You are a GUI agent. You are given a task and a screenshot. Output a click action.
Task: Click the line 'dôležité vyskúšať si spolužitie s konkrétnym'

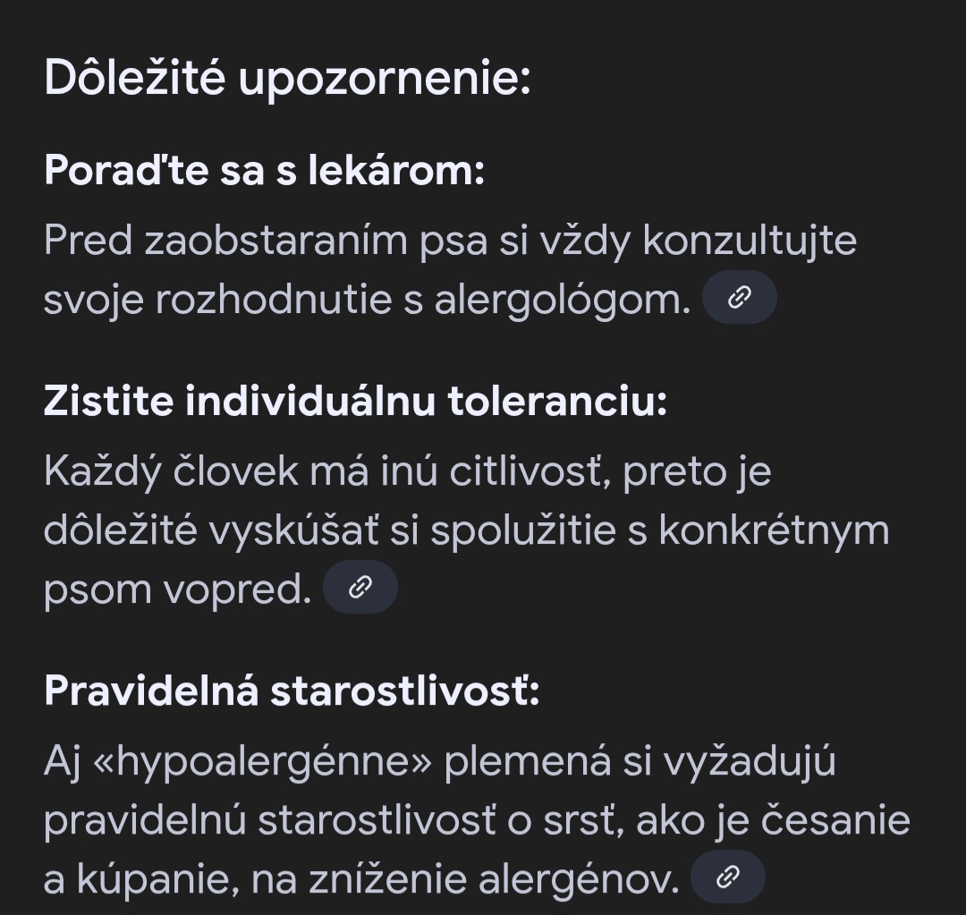tap(466, 530)
